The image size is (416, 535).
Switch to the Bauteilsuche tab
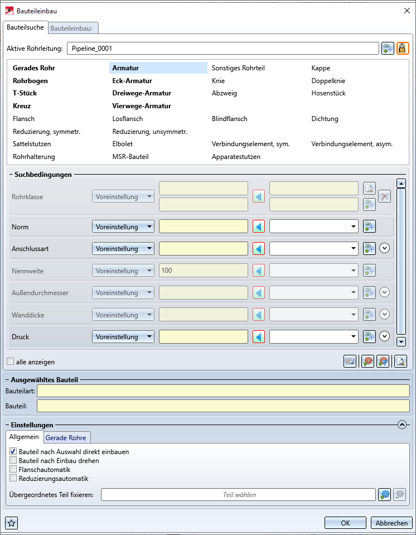25,27
